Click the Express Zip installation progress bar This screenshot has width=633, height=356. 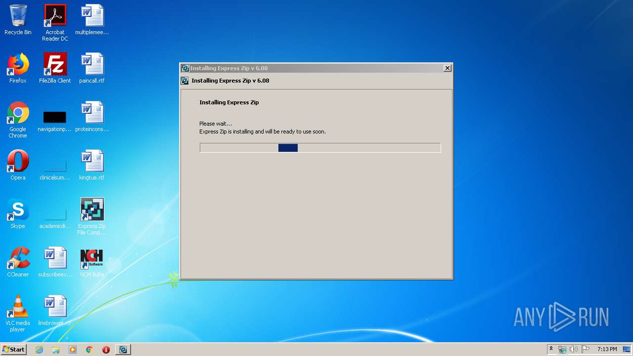tap(320, 148)
